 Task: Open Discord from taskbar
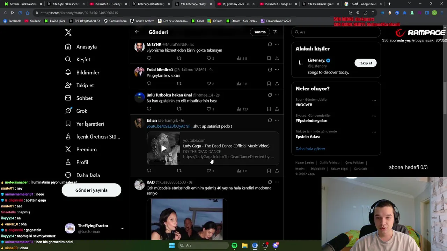276,245
